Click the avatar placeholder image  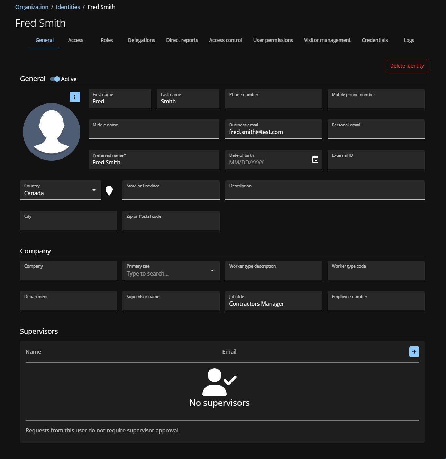[51, 132]
